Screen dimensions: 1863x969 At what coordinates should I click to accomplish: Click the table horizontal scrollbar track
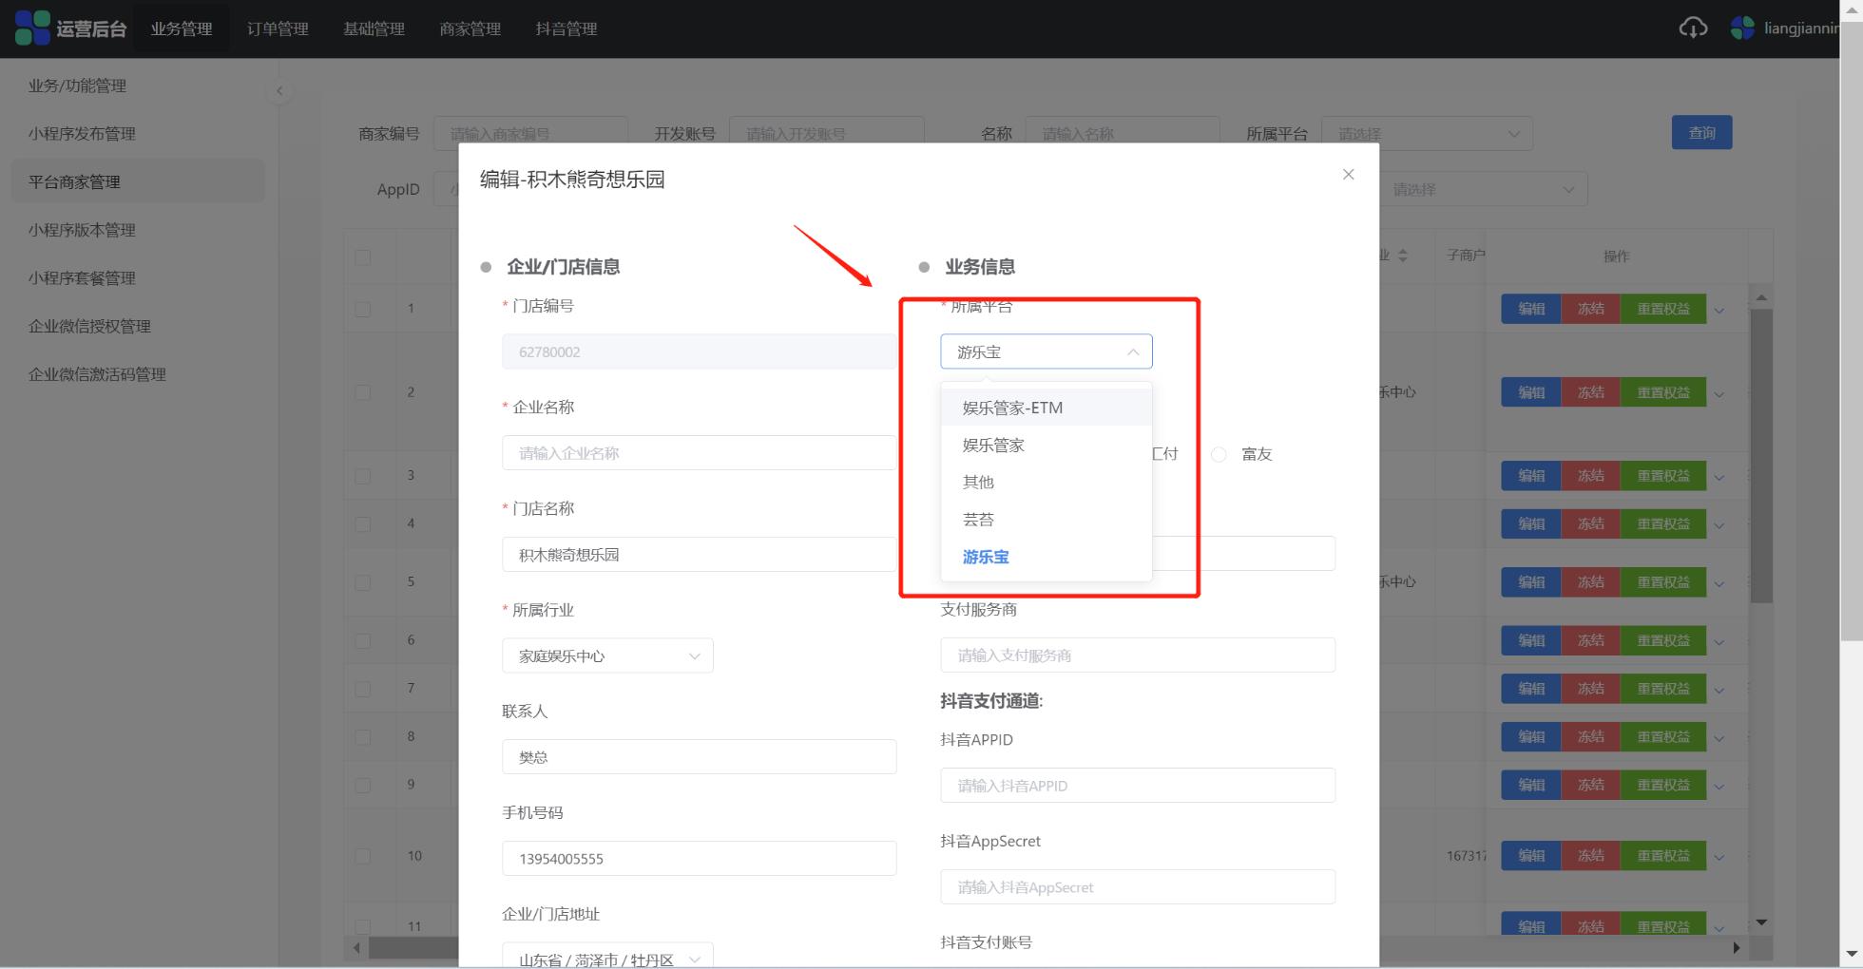(x=1046, y=947)
